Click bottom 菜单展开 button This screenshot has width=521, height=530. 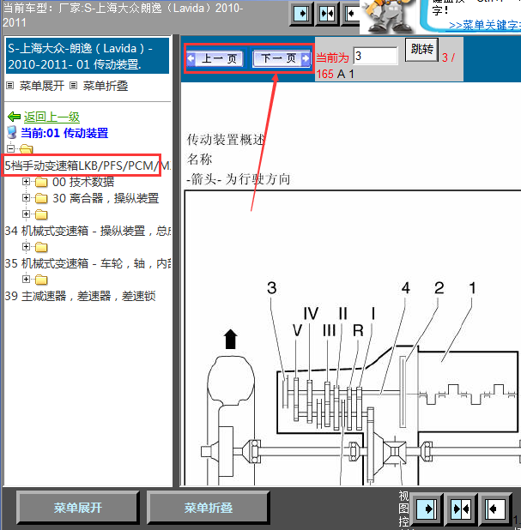[x=78, y=508]
